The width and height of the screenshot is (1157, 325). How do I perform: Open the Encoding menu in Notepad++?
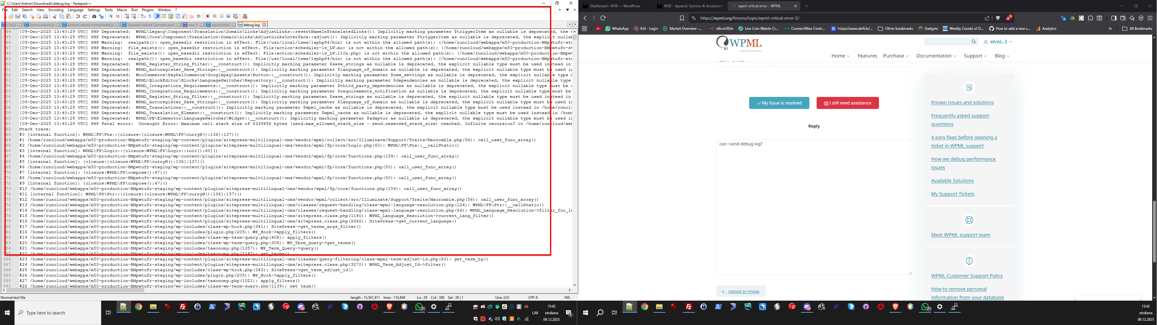[x=56, y=10]
